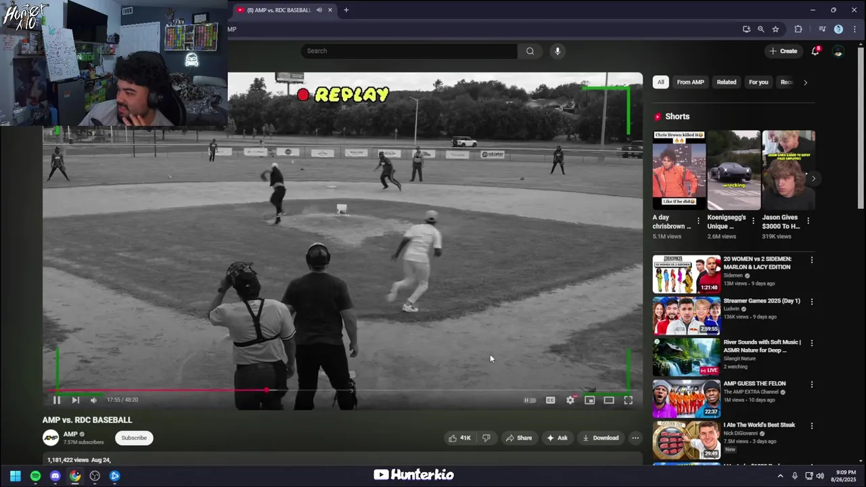Click the Ask AI button
The height and width of the screenshot is (487, 866).
coord(557,438)
